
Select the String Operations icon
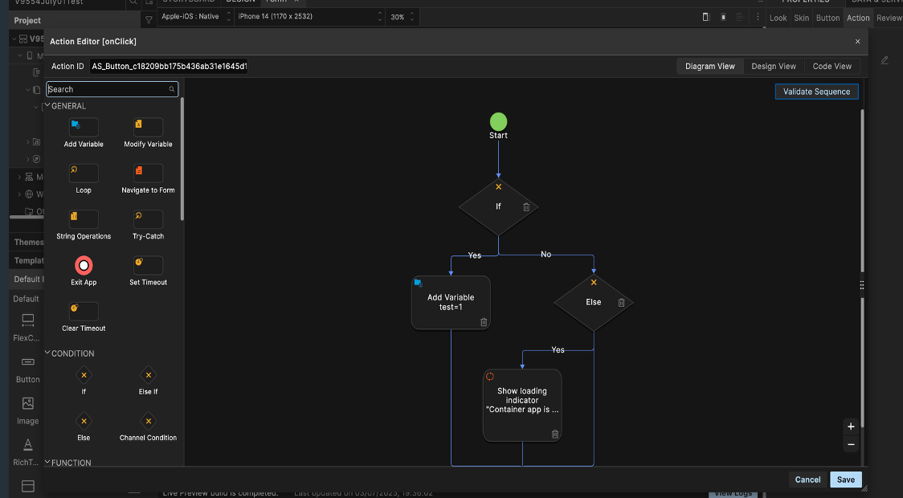[x=84, y=218]
